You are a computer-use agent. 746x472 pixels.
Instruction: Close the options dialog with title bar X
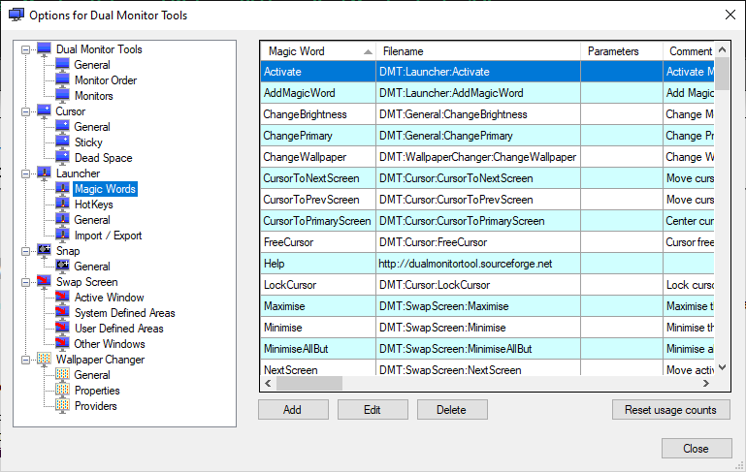pos(730,15)
